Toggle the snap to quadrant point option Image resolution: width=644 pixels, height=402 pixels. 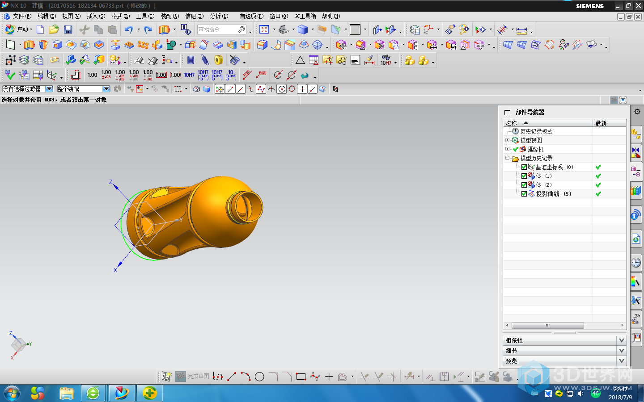[292, 89]
